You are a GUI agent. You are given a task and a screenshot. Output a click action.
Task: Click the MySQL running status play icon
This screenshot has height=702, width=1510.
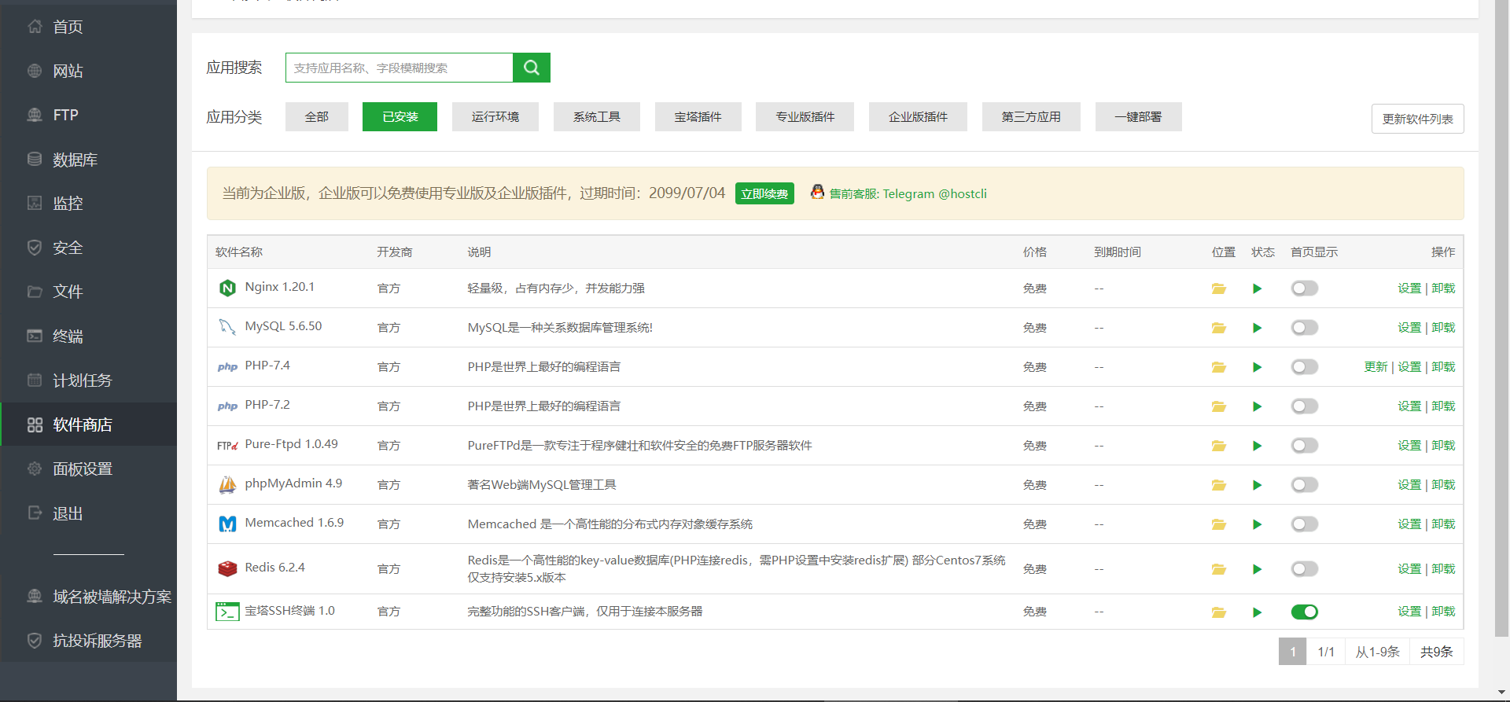tap(1257, 328)
